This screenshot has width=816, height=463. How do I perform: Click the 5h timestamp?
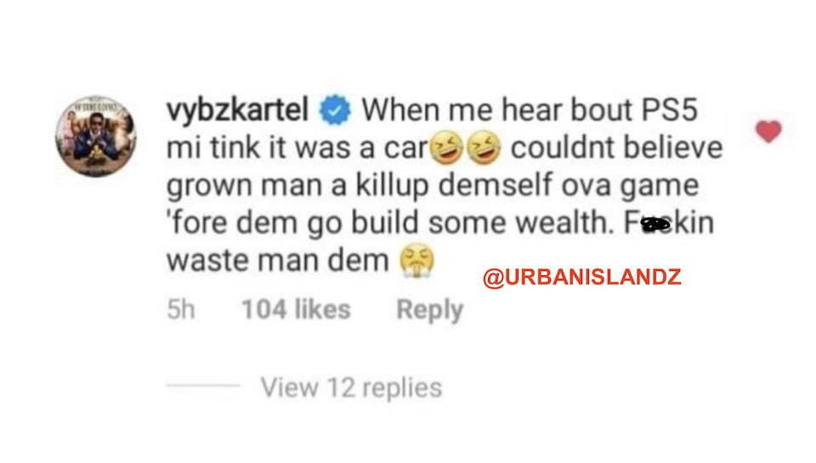pos(180,309)
